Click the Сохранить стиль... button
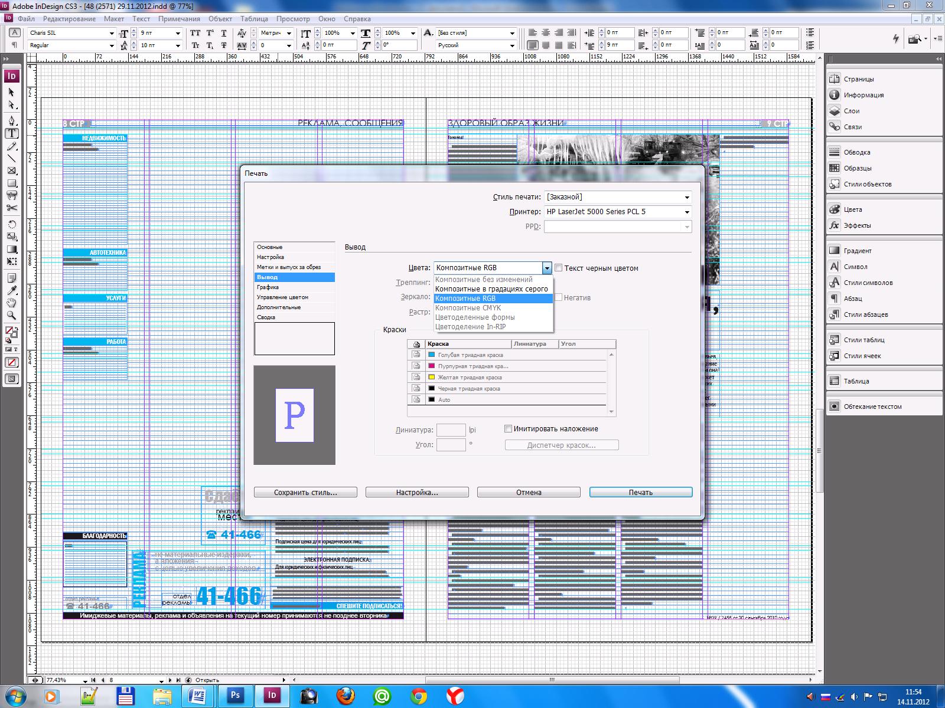The width and height of the screenshot is (945, 708). pos(305,492)
